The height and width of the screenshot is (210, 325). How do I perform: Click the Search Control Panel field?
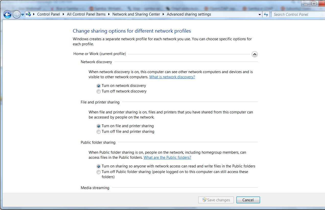(296, 15)
